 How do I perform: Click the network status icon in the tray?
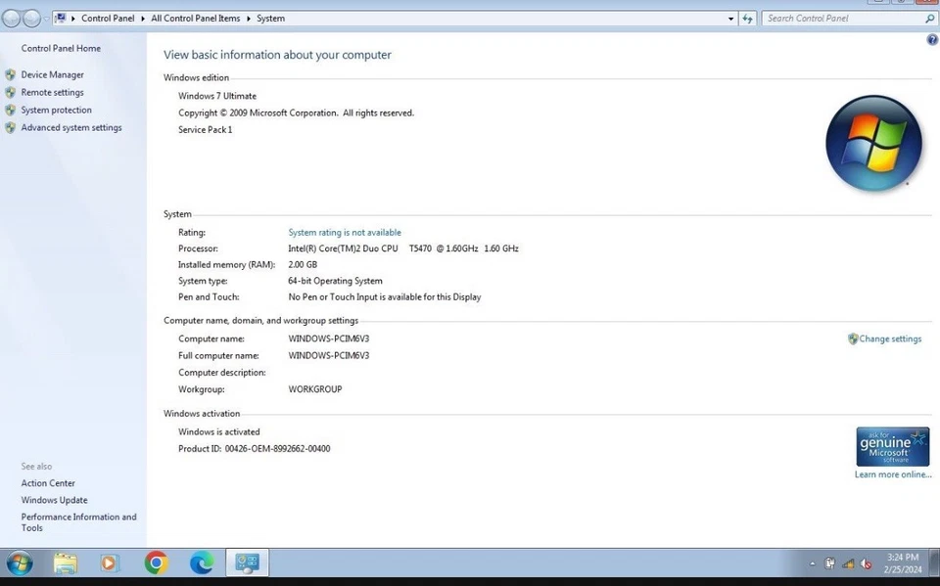(847, 563)
